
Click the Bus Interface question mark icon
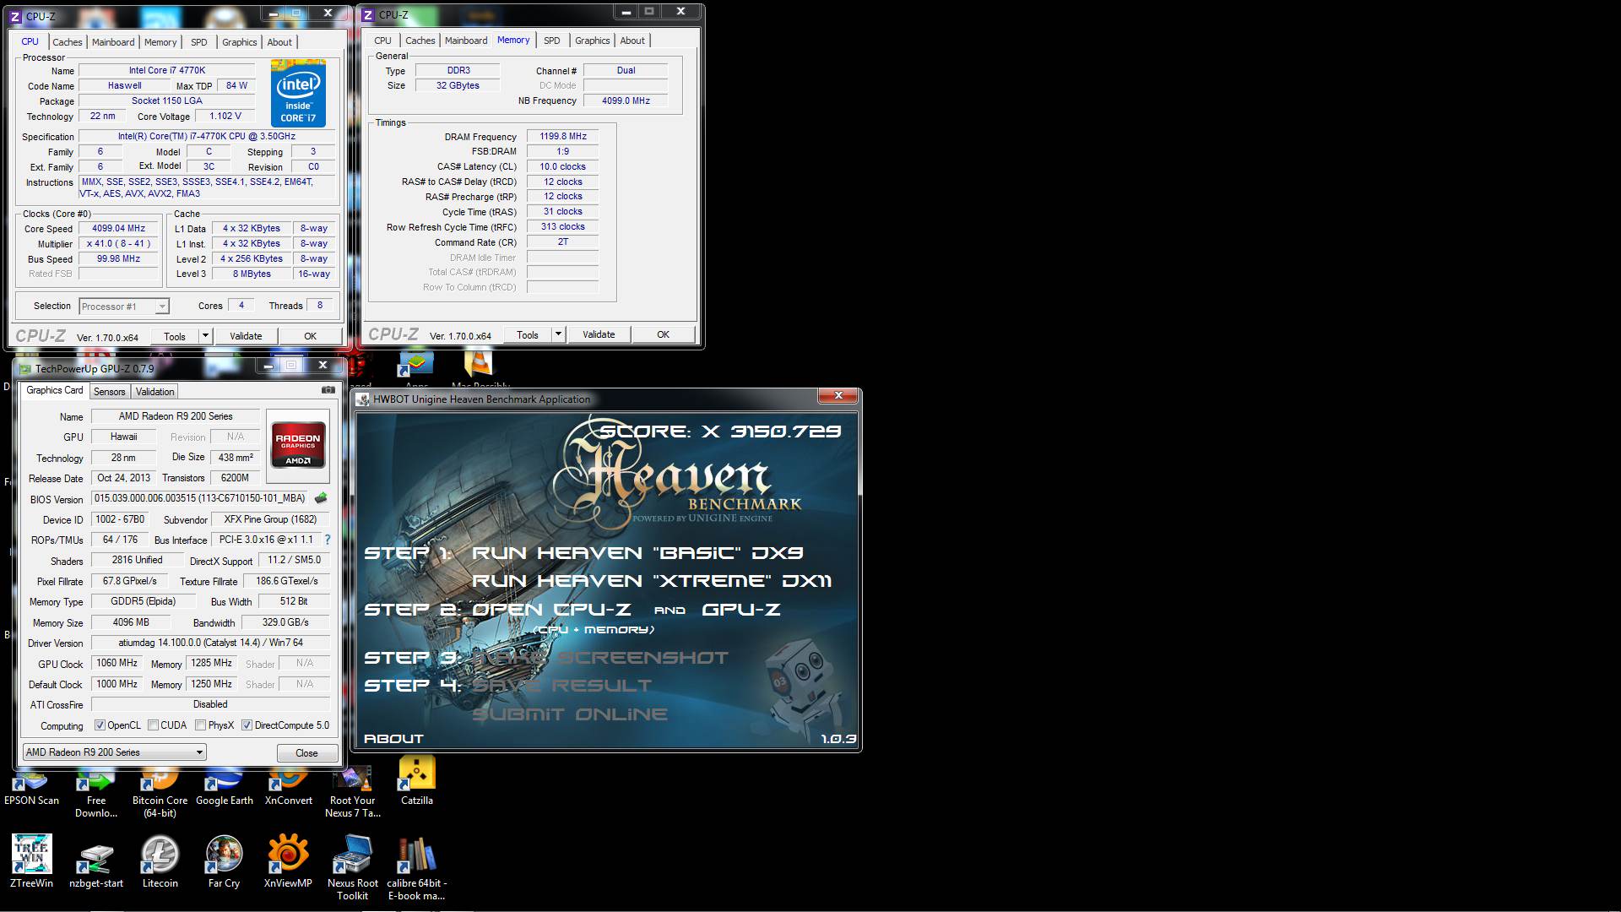pyautogui.click(x=328, y=540)
